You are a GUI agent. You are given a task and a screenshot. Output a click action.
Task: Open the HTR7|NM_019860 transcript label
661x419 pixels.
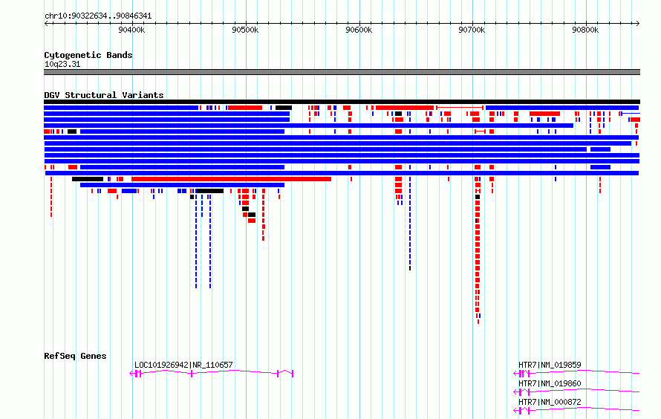click(x=550, y=383)
